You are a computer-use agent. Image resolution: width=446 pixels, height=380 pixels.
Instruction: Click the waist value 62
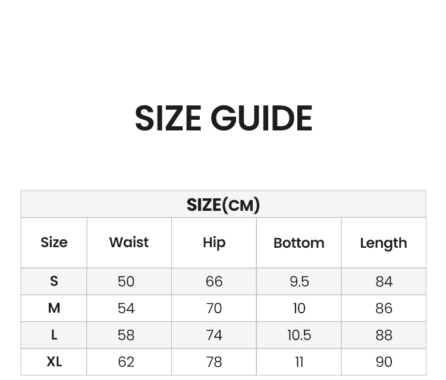pos(126,362)
